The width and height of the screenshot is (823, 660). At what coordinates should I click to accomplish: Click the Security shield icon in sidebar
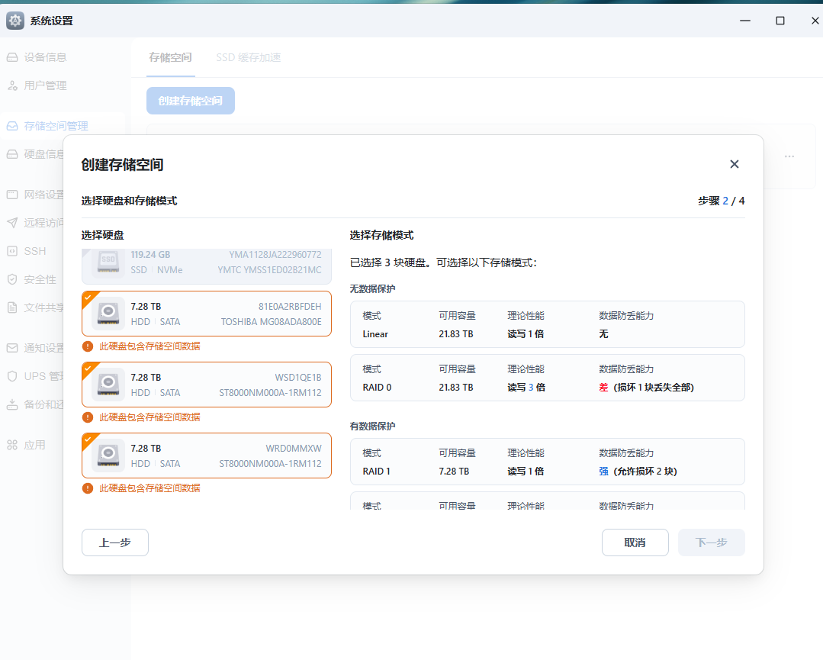[12, 279]
